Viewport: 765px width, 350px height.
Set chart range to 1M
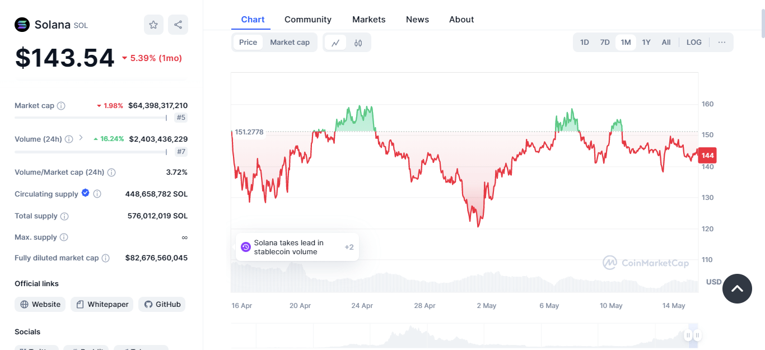tap(626, 42)
